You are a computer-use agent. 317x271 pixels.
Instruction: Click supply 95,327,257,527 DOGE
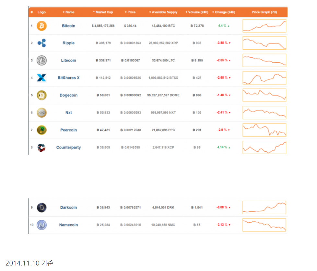[163, 95]
